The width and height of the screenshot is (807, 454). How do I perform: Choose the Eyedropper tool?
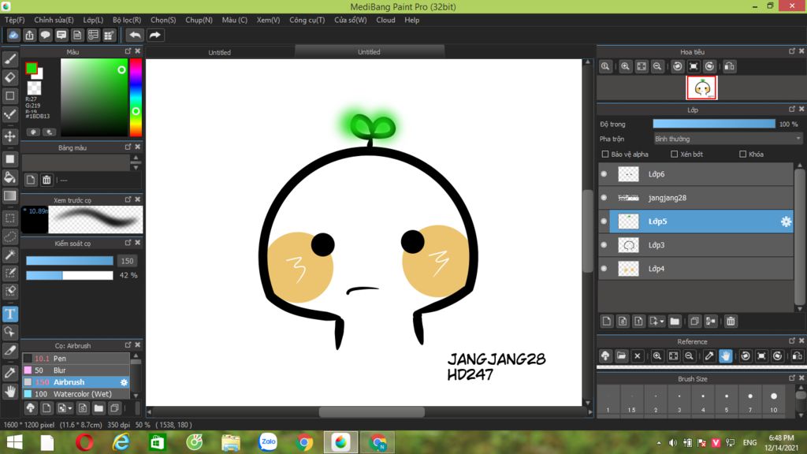tap(10, 372)
